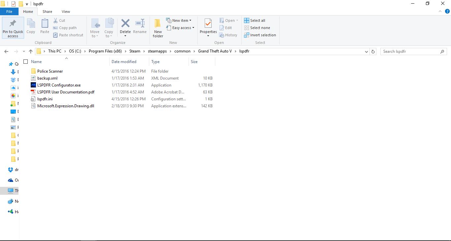The image size is (451, 241).
Task: Click the Cut scissors icon
Action: pos(55,20)
